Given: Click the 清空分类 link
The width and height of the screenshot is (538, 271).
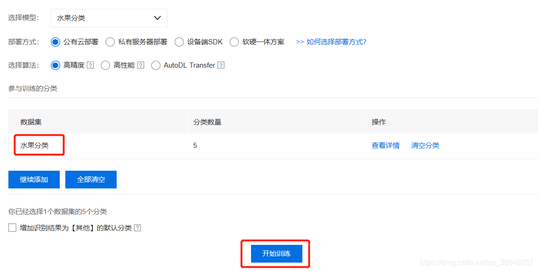Looking at the screenshot, I should pyautogui.click(x=425, y=145).
